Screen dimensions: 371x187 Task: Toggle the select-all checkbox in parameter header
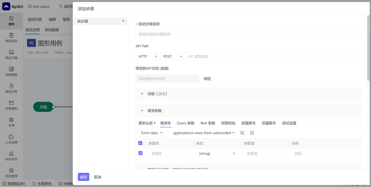[x=140, y=143]
